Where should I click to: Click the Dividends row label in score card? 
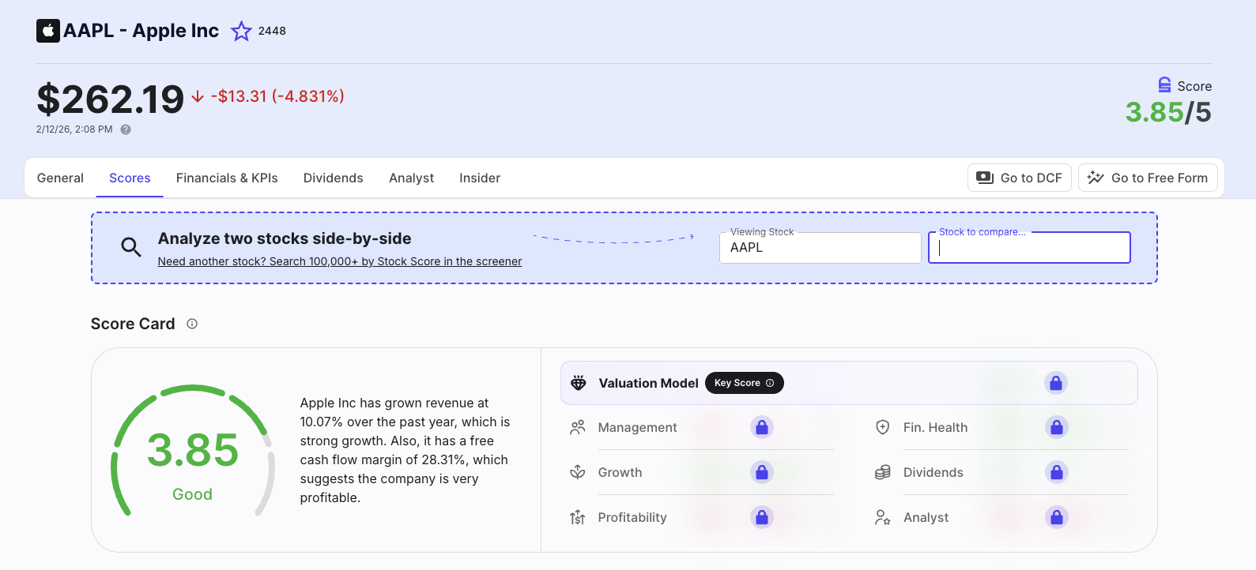tap(934, 472)
